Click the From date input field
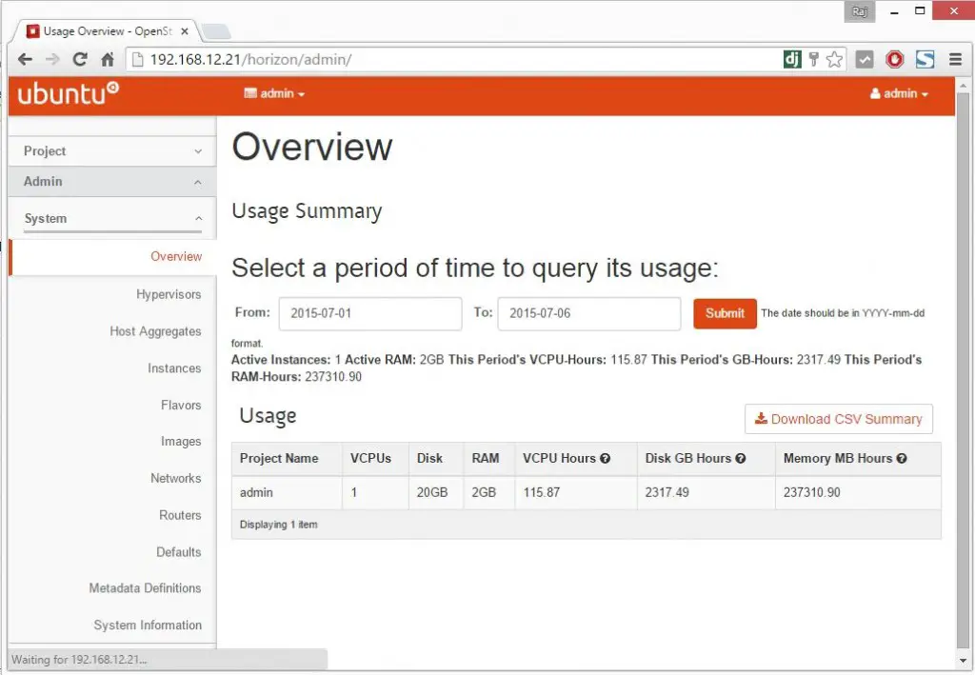Image resolution: width=975 pixels, height=675 pixels. click(x=369, y=313)
